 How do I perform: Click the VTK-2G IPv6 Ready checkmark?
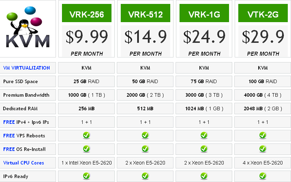coord(263,176)
